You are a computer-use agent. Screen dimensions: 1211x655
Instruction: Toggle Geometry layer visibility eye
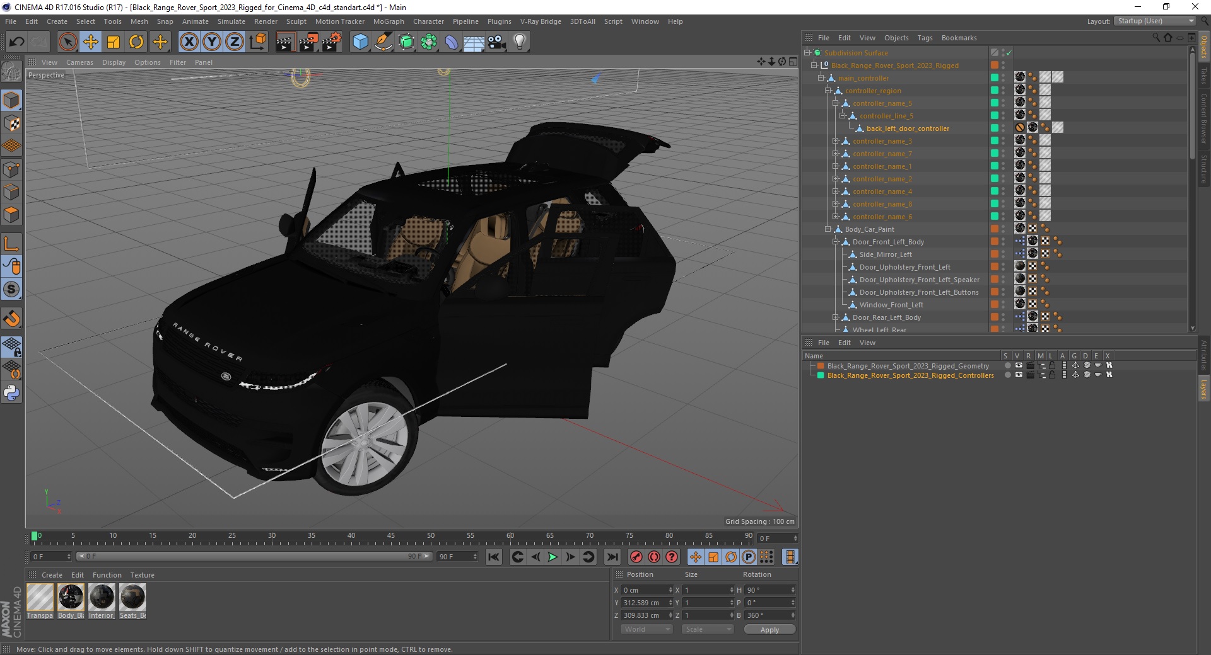[1019, 365]
